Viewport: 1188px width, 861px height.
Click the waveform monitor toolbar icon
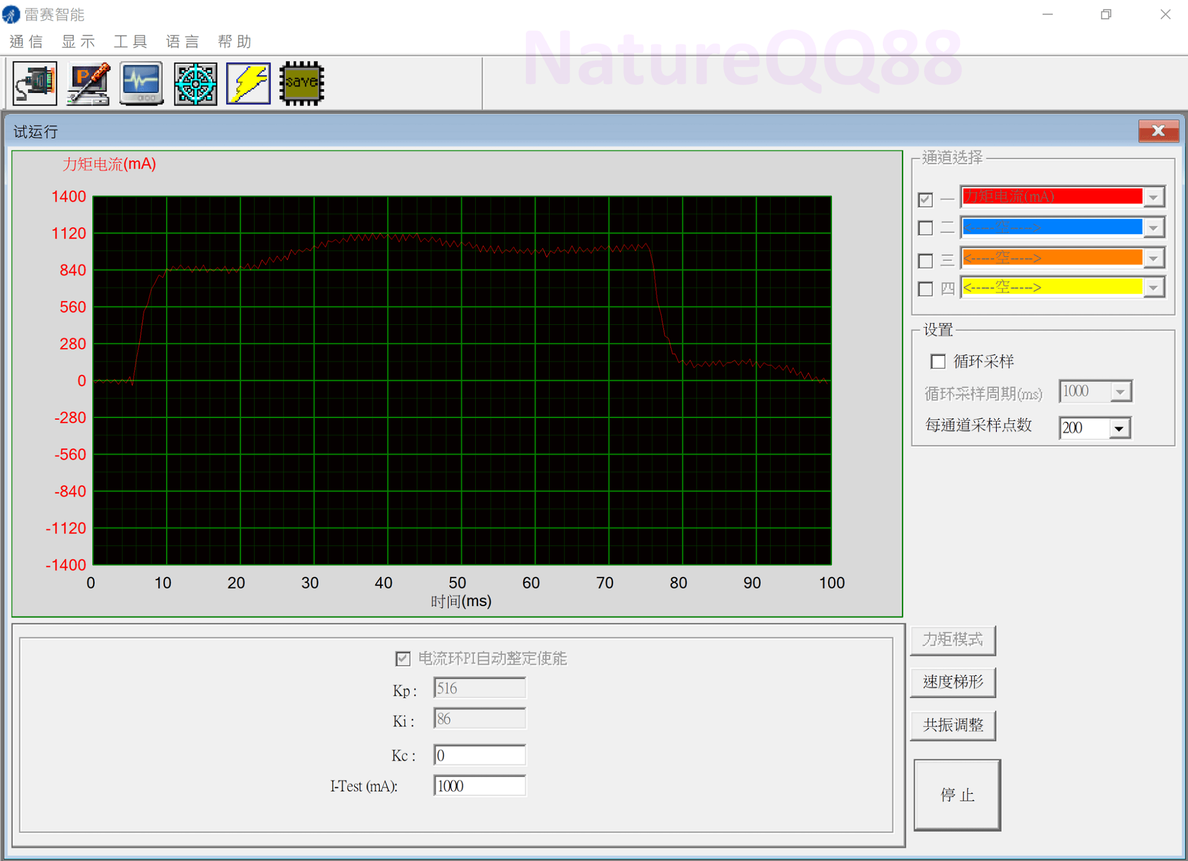(x=141, y=83)
